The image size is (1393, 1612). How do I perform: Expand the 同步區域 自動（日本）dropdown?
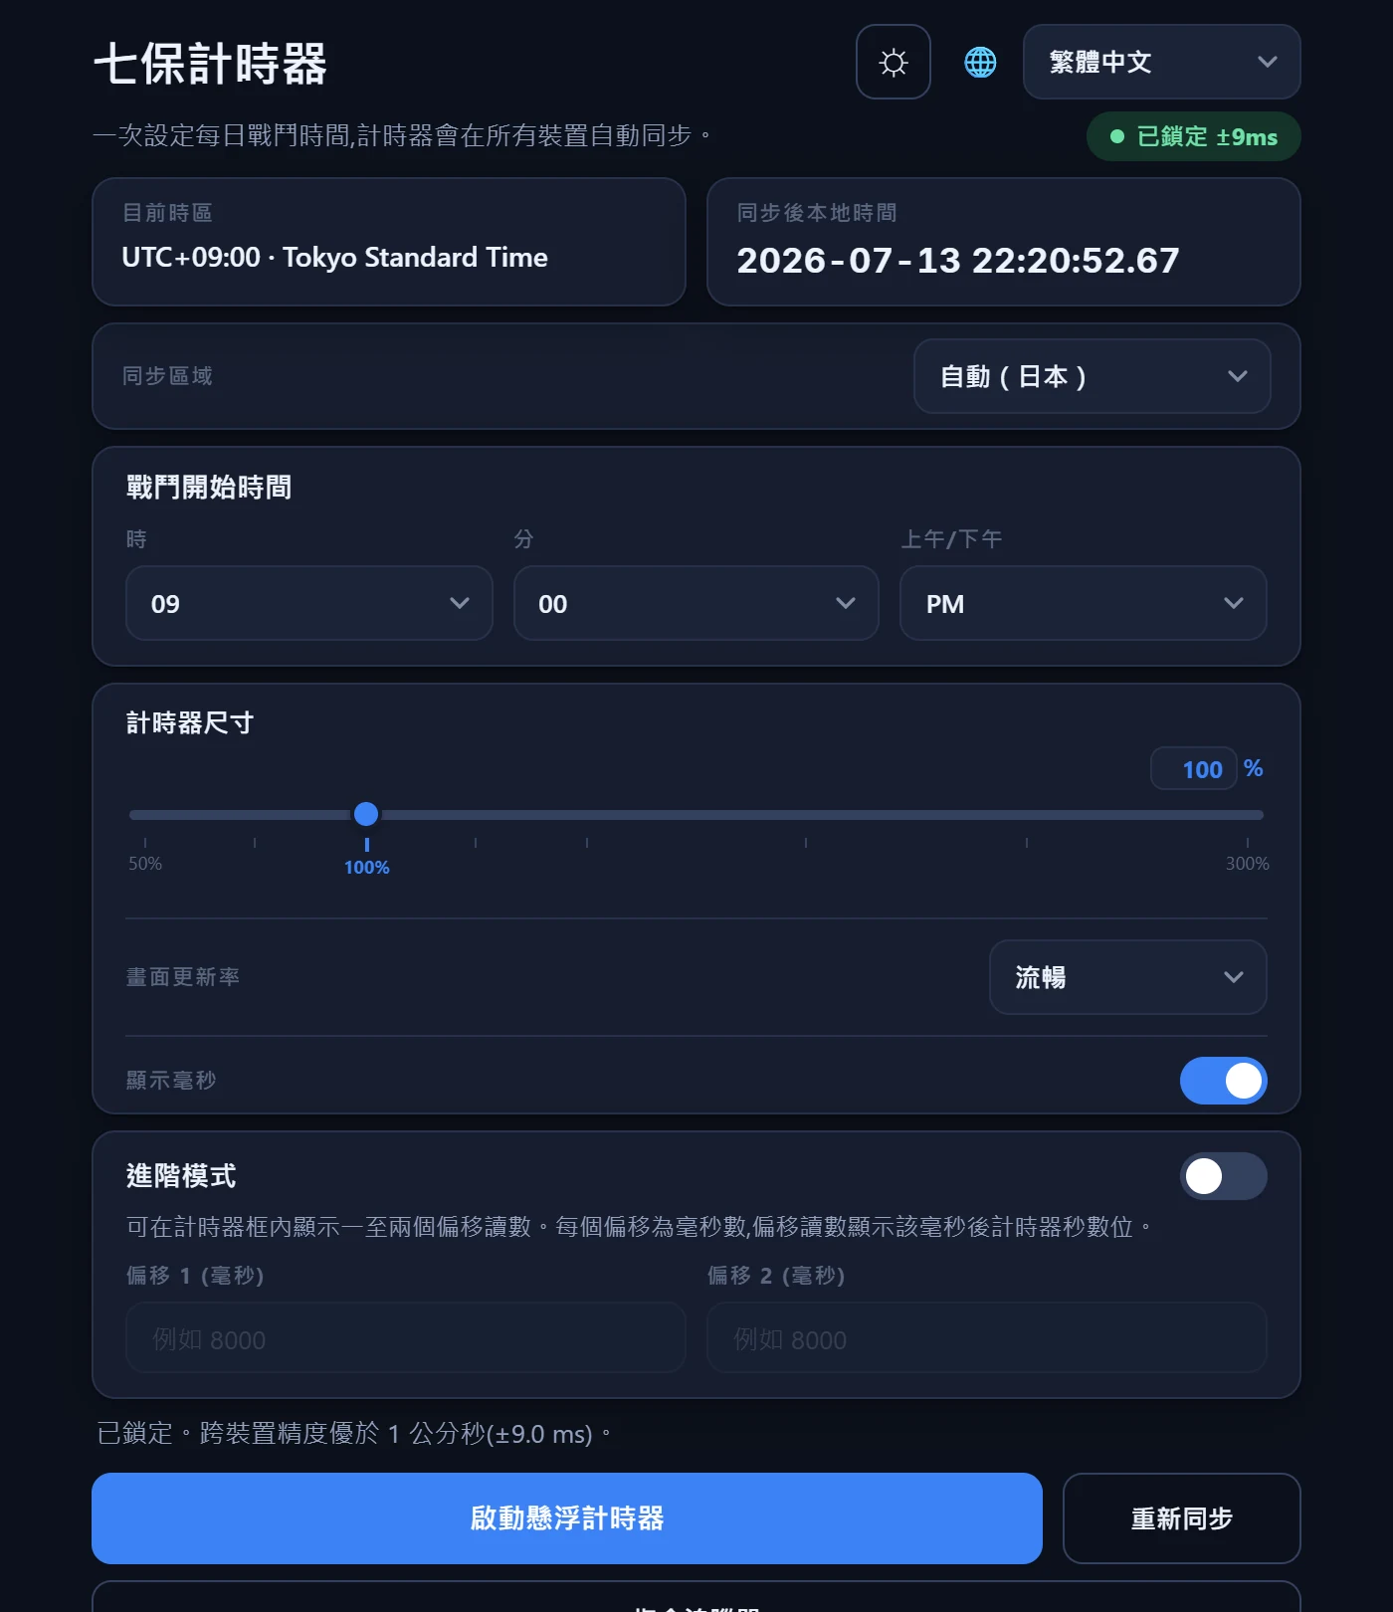(1092, 376)
